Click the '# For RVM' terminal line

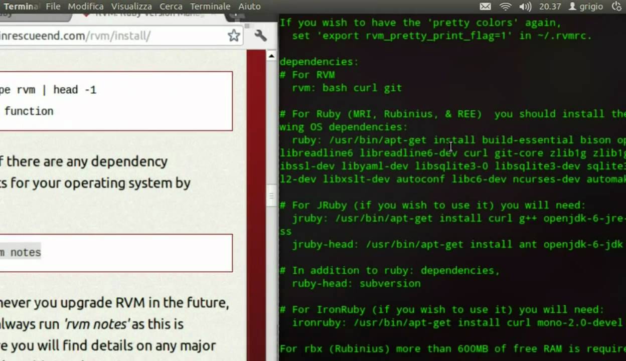(307, 75)
